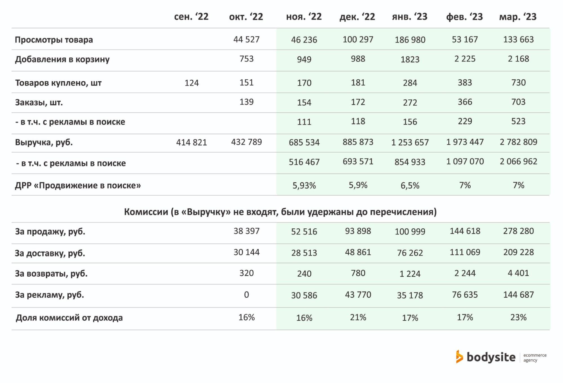Select the views value 53 167
The width and height of the screenshot is (563, 383).
(465, 39)
